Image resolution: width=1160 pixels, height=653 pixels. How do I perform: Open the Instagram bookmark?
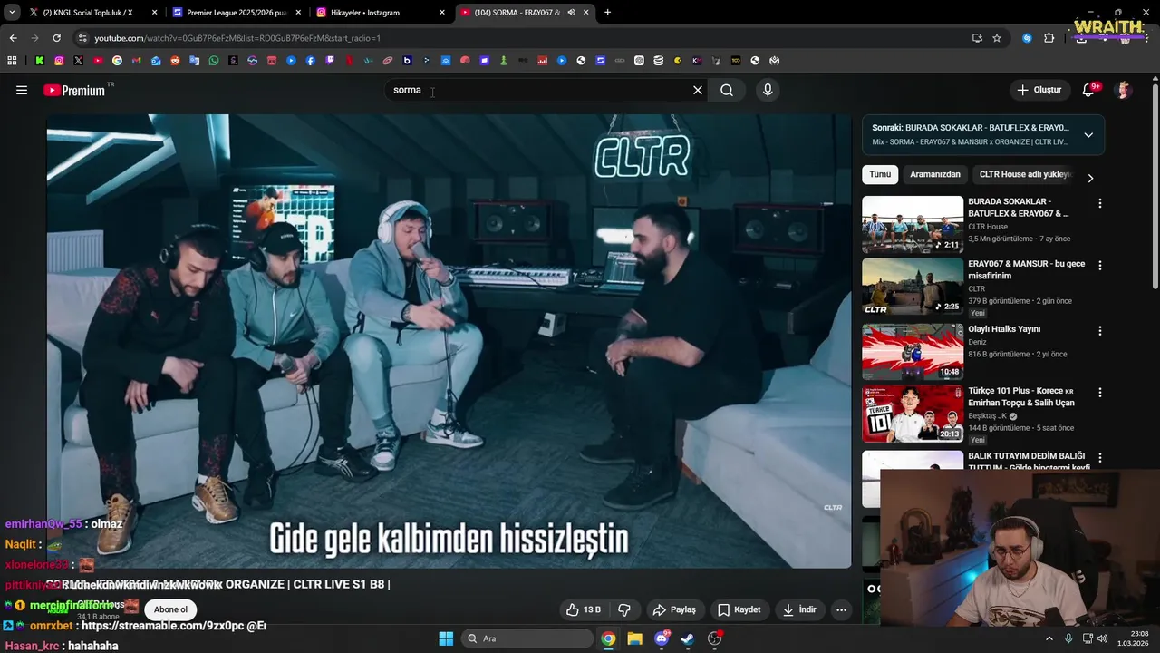[x=59, y=61]
